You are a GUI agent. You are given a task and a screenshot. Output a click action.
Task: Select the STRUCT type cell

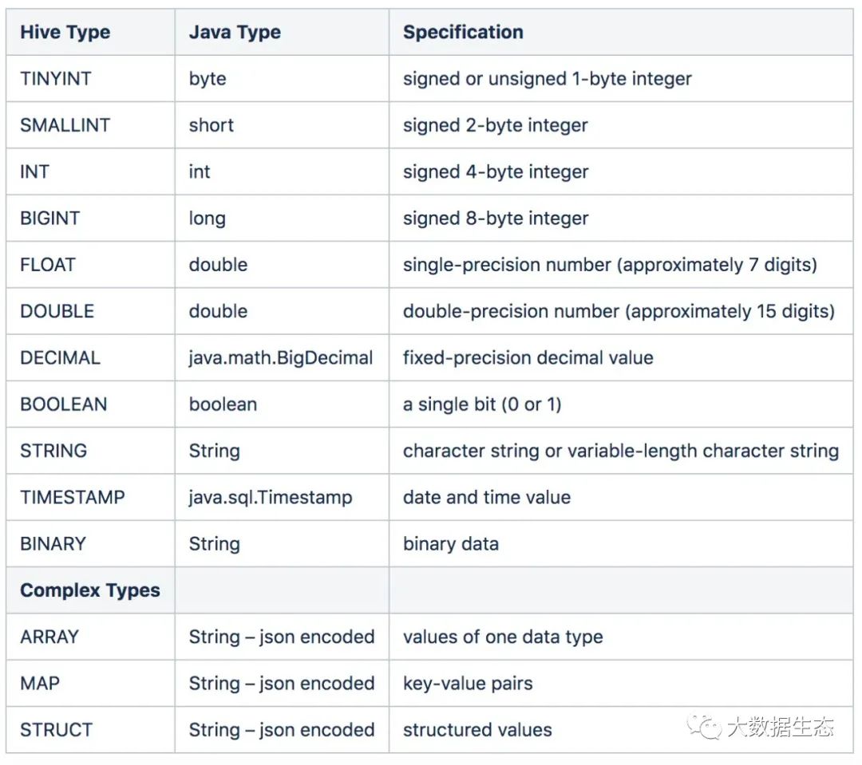56,730
